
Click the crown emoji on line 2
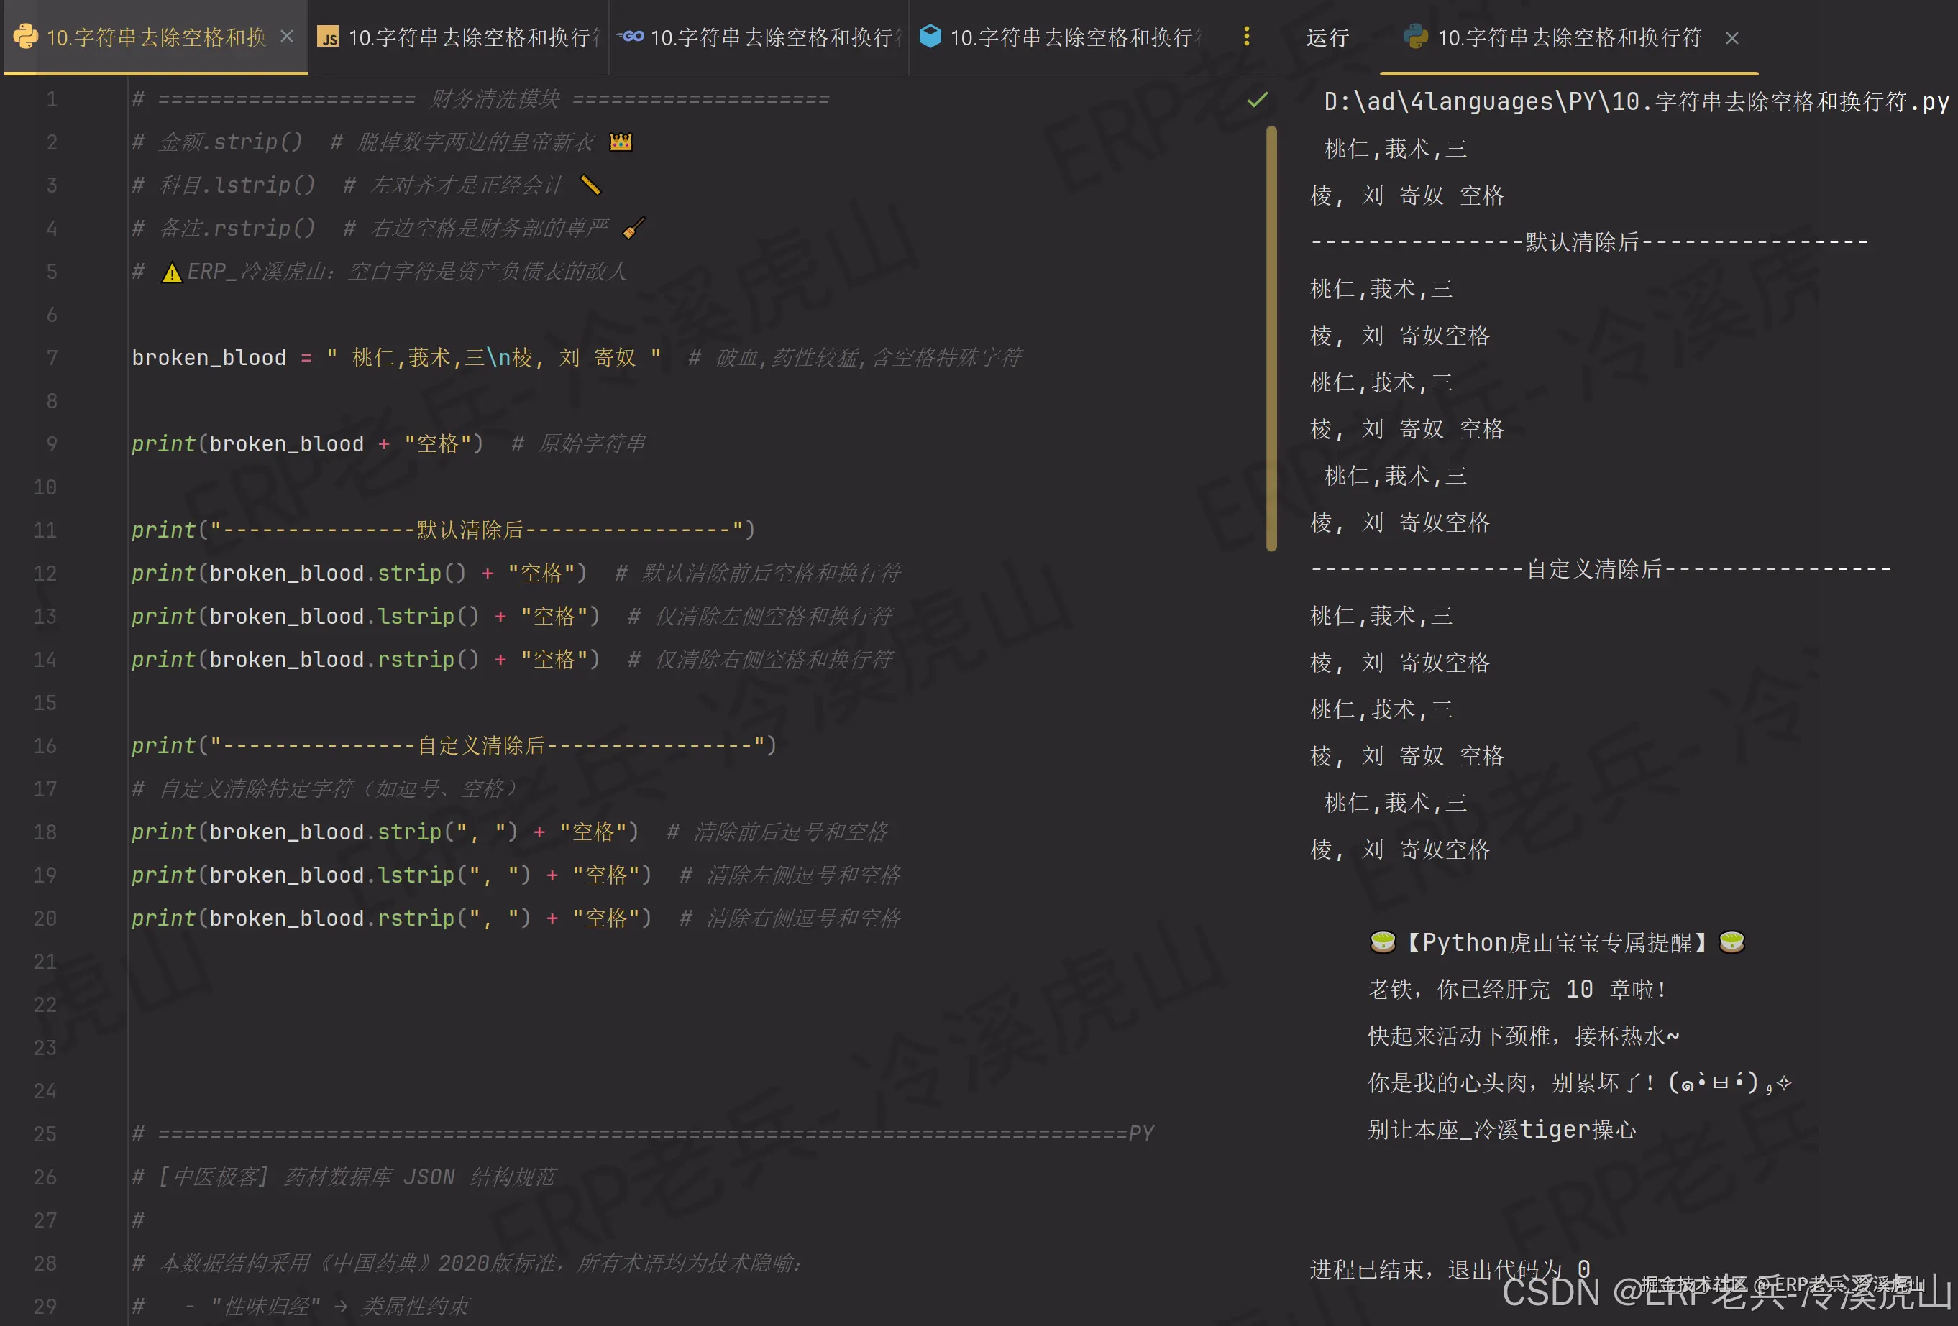click(x=621, y=142)
